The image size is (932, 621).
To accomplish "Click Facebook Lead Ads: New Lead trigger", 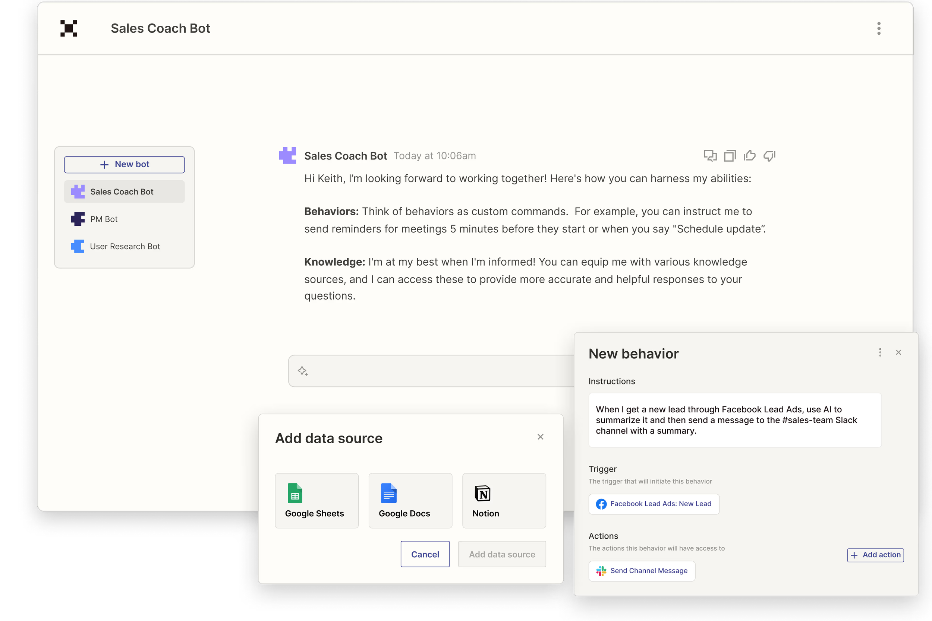I will [x=654, y=504].
